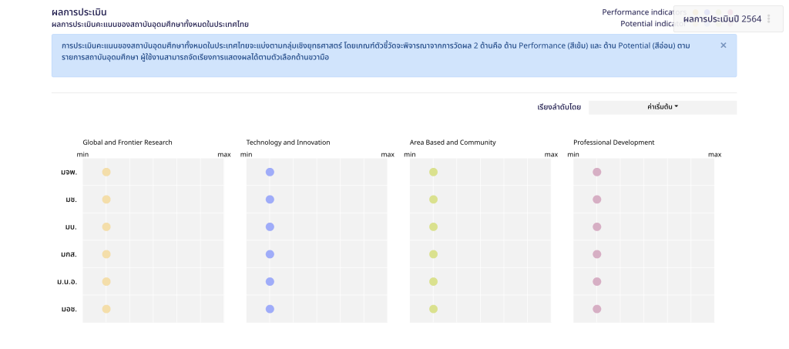Viewport: 789px width, 349px height.
Task: Select มอช. point in Area Based and Community
Action: [x=433, y=309]
